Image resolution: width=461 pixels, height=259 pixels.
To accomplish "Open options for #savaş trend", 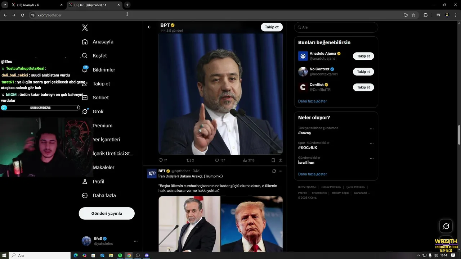I will point(372,129).
